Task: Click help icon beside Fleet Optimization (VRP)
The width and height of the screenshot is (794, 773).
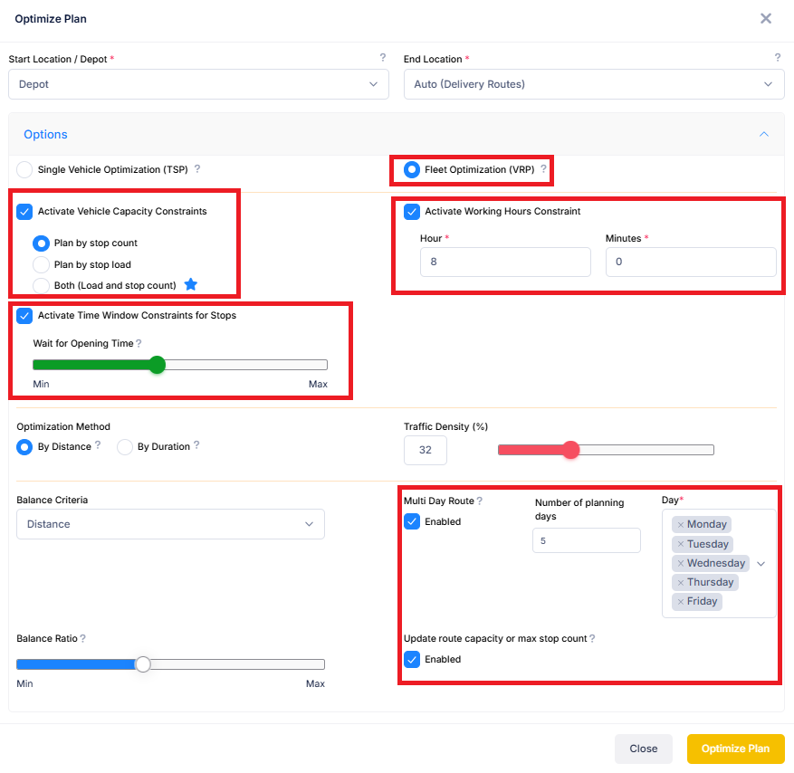Action: click(x=543, y=169)
